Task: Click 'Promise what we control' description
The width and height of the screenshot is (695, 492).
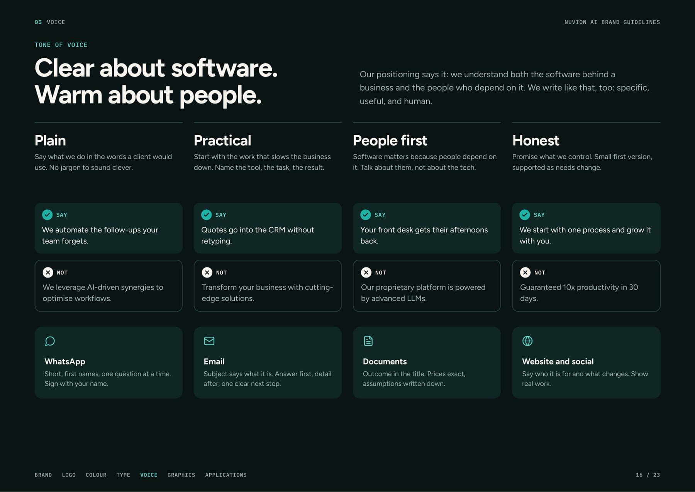Action: pyautogui.click(x=582, y=162)
